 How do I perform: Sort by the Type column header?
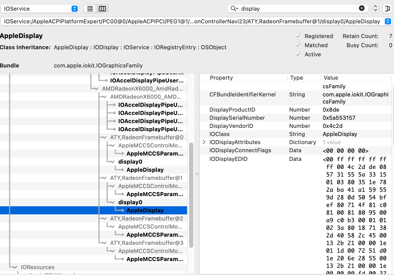(304, 78)
